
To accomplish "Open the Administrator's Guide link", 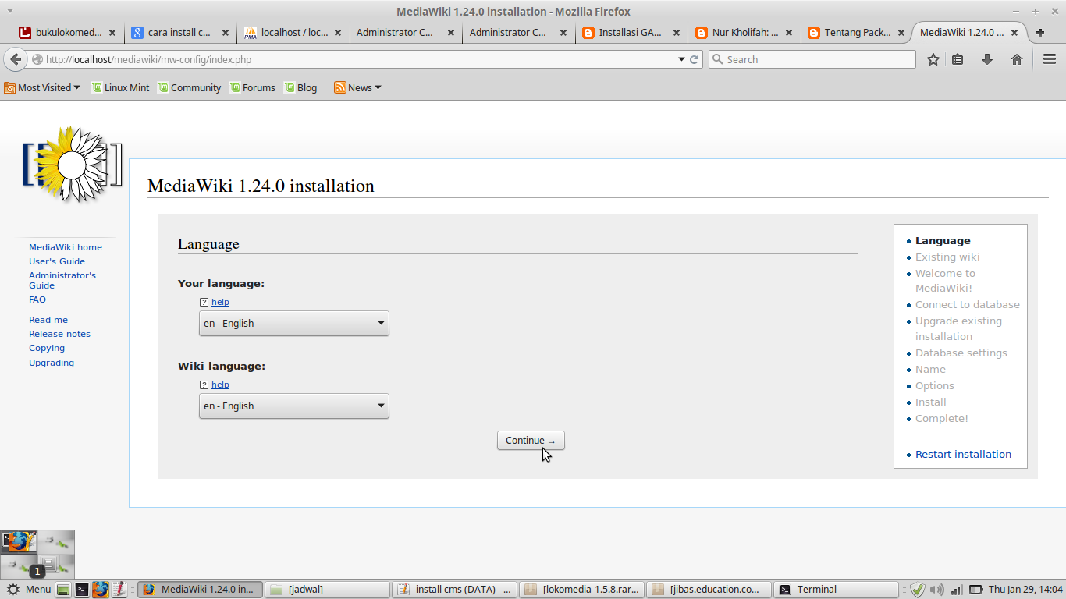I will coord(62,280).
